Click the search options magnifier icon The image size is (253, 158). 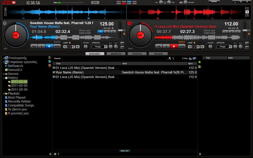(x=169, y=58)
